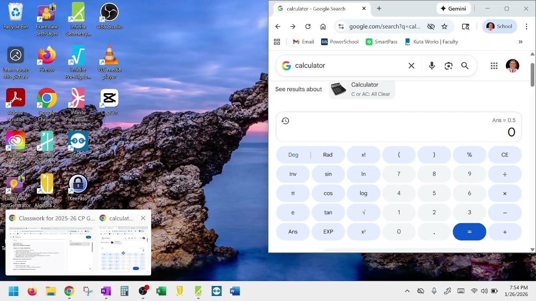The height and width of the screenshot is (301, 536).
Task: Open the Google account profile picture
Action: (513, 66)
